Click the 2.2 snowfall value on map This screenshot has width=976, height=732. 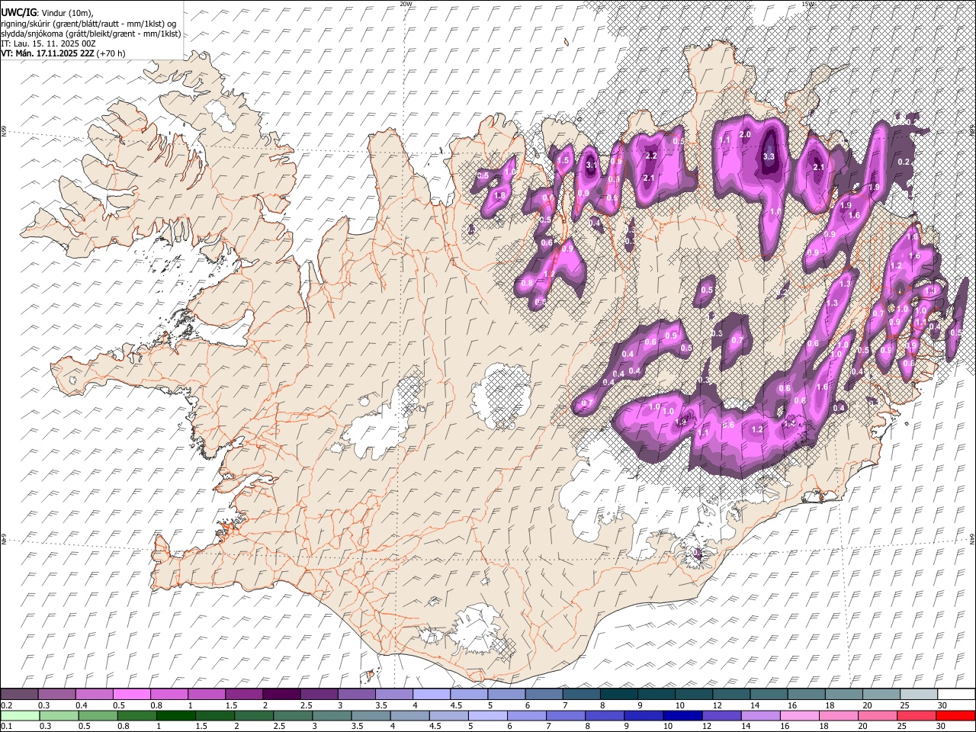tap(651, 156)
